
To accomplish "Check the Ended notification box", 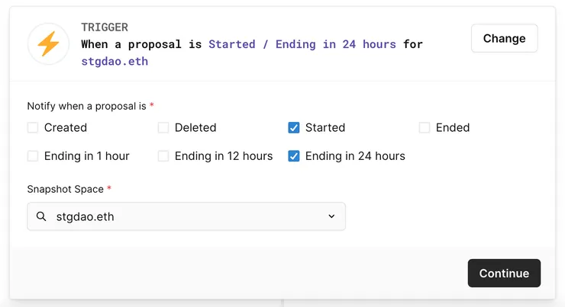I will point(425,128).
